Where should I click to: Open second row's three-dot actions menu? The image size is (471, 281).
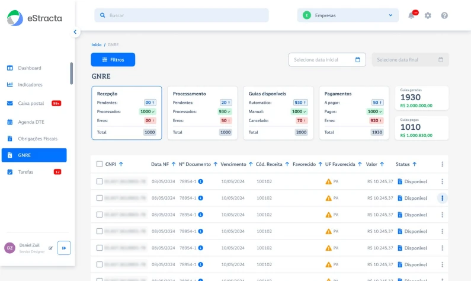442,198
